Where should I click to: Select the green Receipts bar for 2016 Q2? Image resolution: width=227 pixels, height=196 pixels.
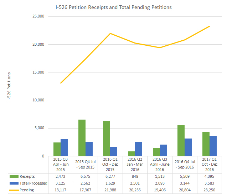click(x=131, y=154)
